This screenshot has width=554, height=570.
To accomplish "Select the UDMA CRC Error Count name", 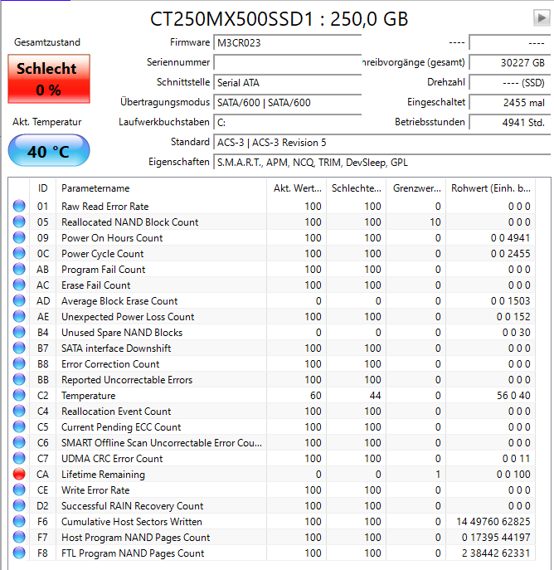I will coord(112,459).
